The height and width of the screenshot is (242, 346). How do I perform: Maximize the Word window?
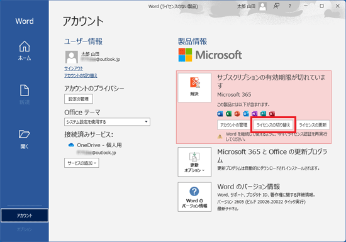coord(321,6)
